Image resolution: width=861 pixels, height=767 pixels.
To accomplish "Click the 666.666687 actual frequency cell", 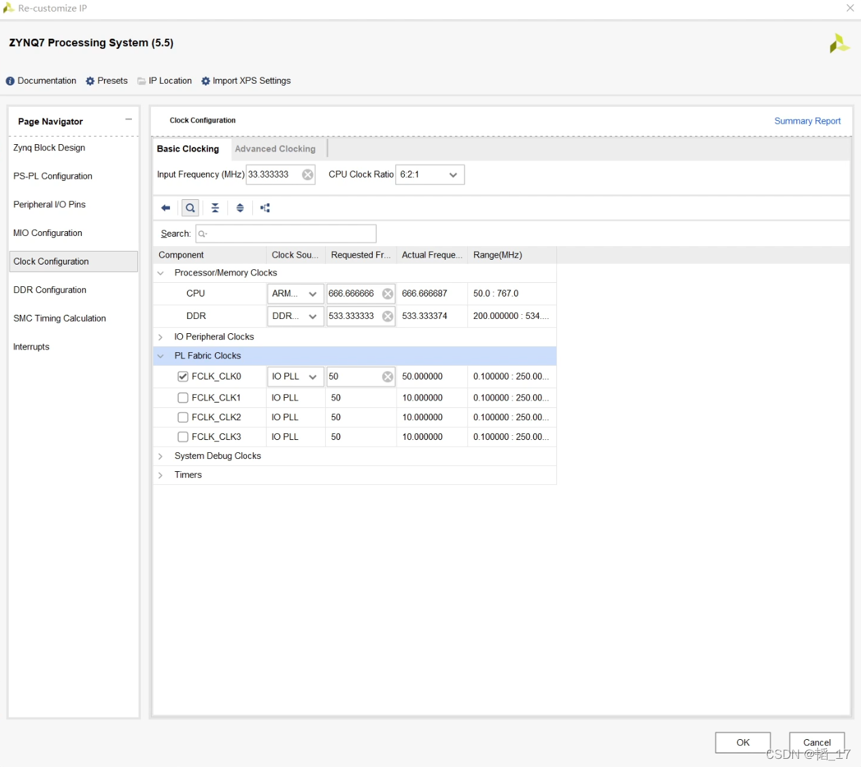I will 432,294.
